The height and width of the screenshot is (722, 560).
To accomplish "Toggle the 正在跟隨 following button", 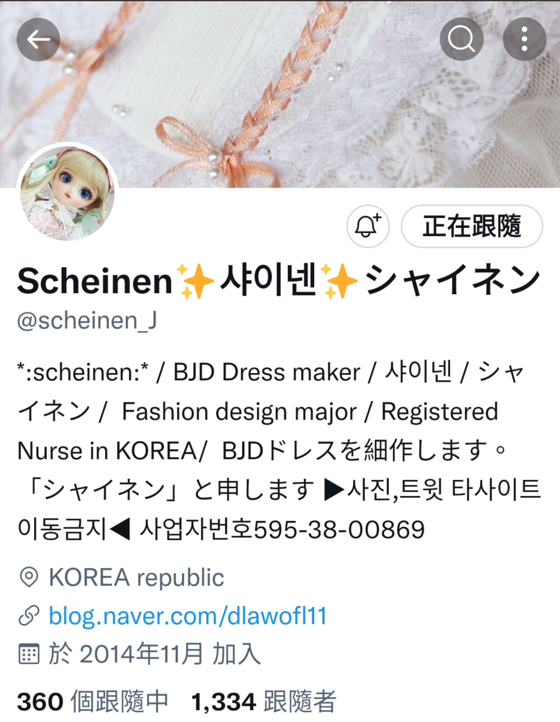I will click(x=472, y=226).
